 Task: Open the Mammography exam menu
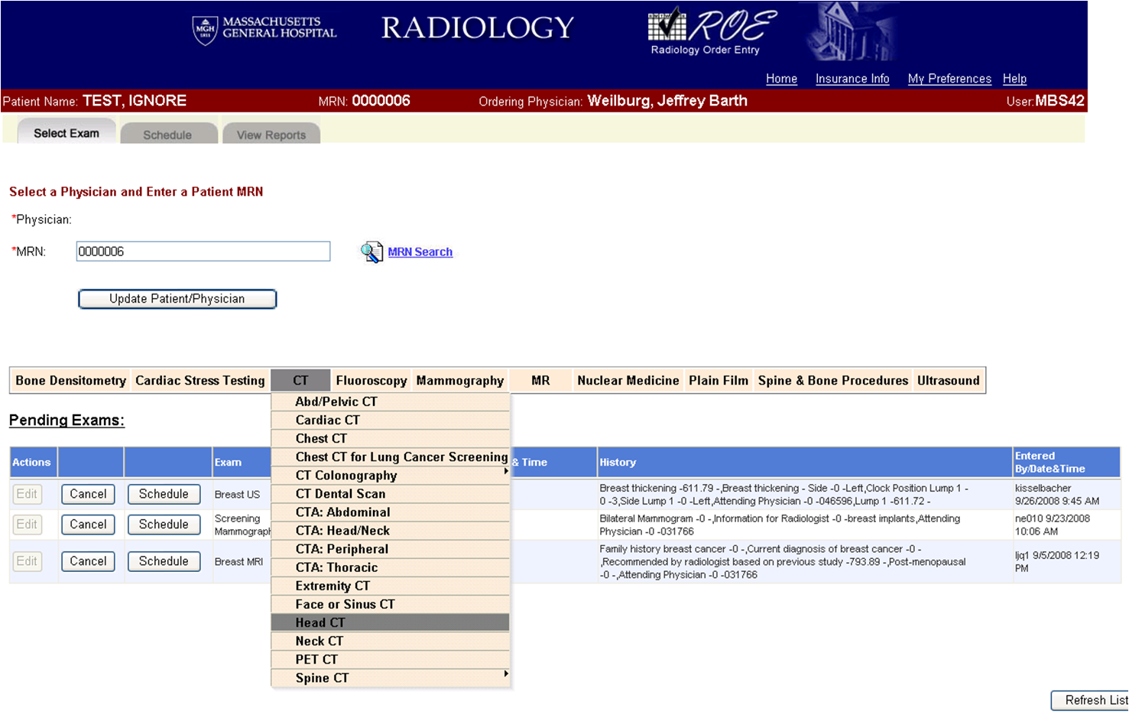pyautogui.click(x=459, y=381)
